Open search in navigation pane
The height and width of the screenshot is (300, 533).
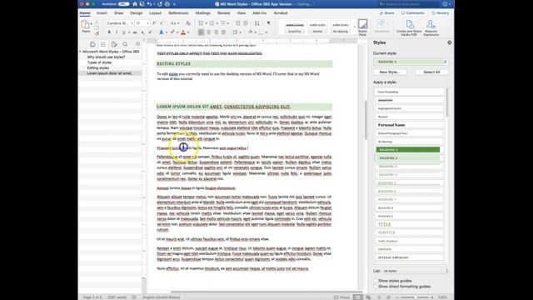(125, 44)
